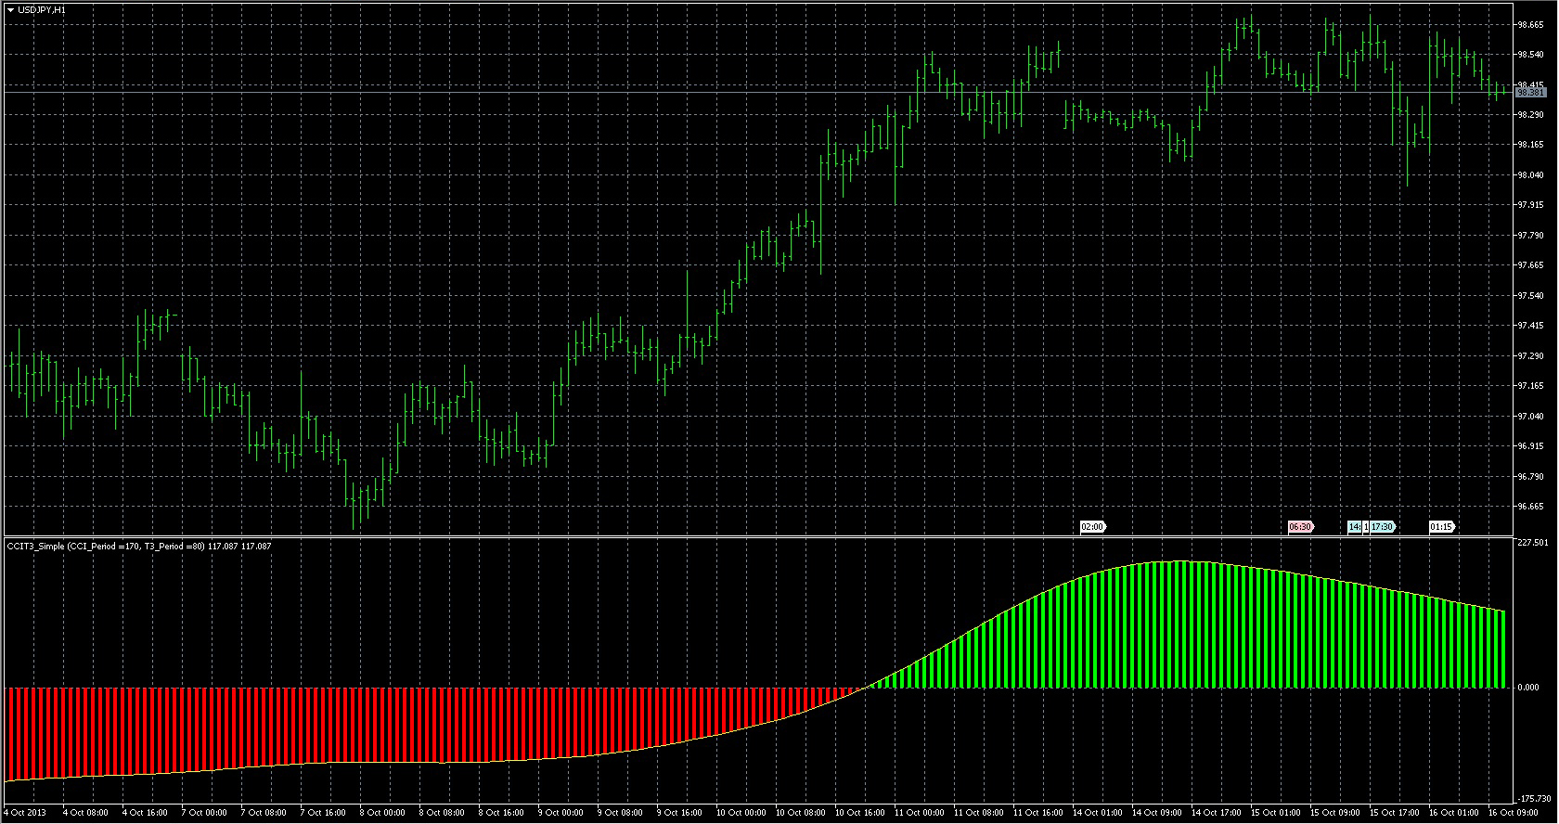Click the 01:15 event marker
1559x824 pixels.
click(1441, 527)
